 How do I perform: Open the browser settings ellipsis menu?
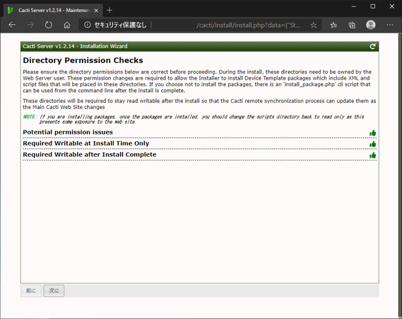pos(390,25)
